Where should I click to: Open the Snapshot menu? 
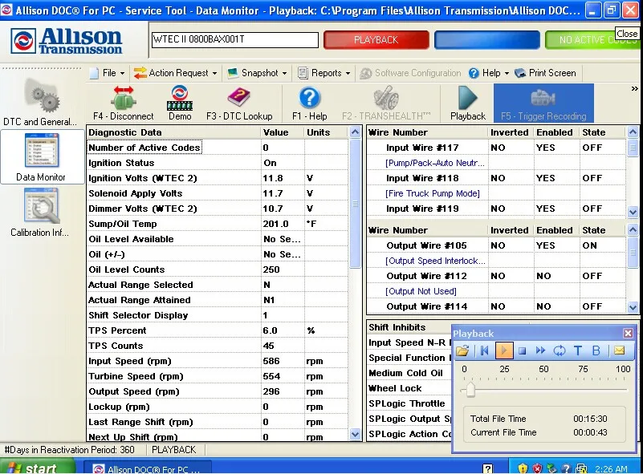click(257, 73)
